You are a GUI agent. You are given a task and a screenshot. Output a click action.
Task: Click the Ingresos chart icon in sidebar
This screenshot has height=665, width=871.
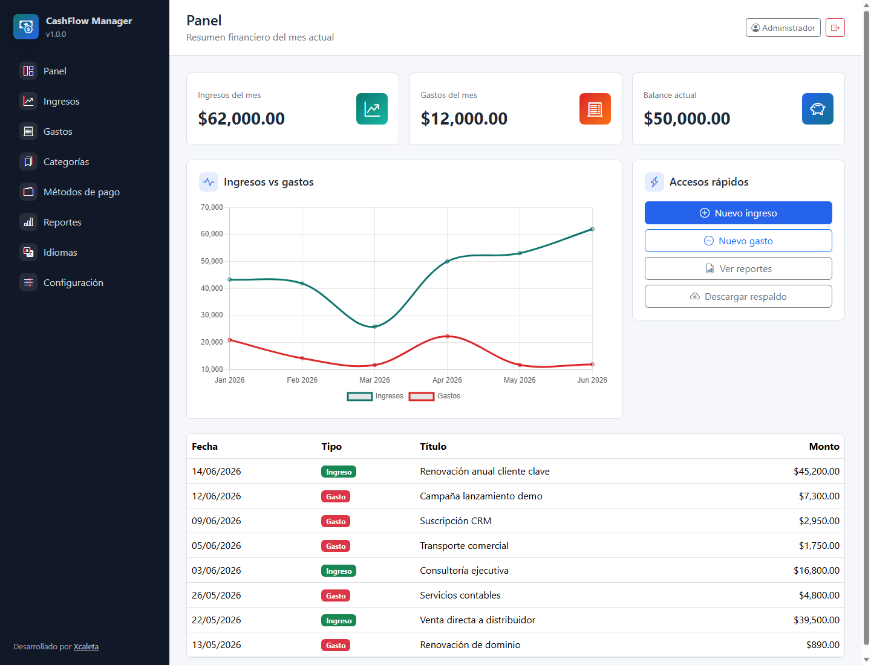pyautogui.click(x=28, y=101)
